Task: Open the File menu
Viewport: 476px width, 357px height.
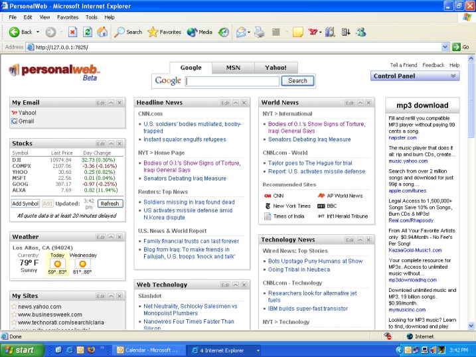Action: [x=13, y=17]
